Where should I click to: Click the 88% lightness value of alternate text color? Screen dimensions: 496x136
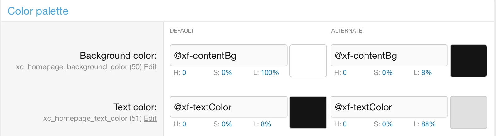pos(428,124)
